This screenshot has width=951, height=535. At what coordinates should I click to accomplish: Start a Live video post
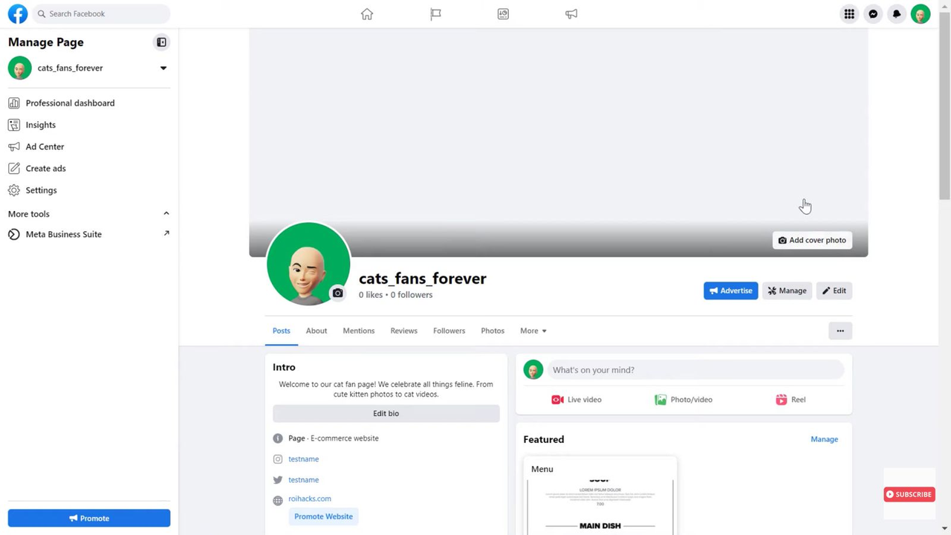click(577, 400)
